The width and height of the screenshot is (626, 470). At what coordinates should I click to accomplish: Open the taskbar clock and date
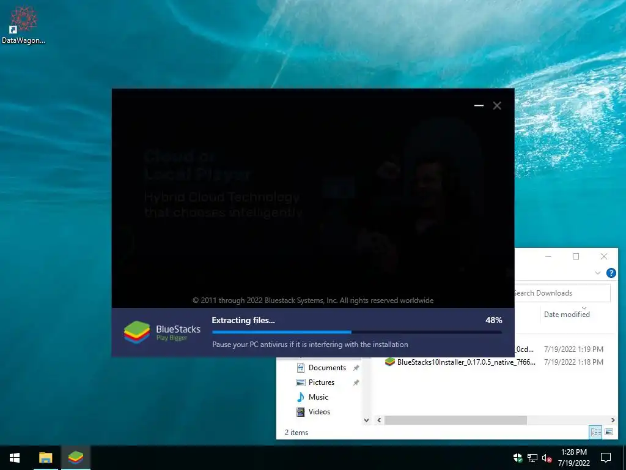pyautogui.click(x=573, y=458)
